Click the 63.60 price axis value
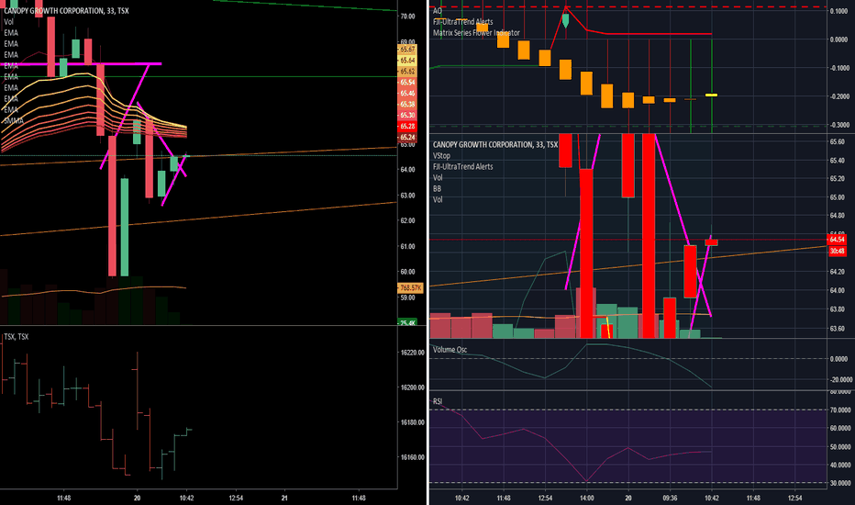 [x=838, y=328]
